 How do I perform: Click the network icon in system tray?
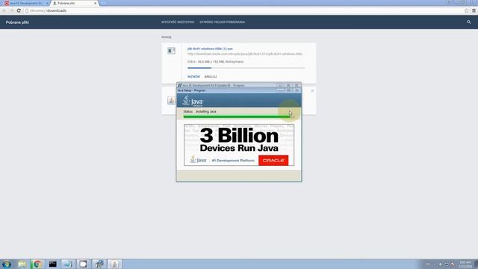[x=447, y=265]
